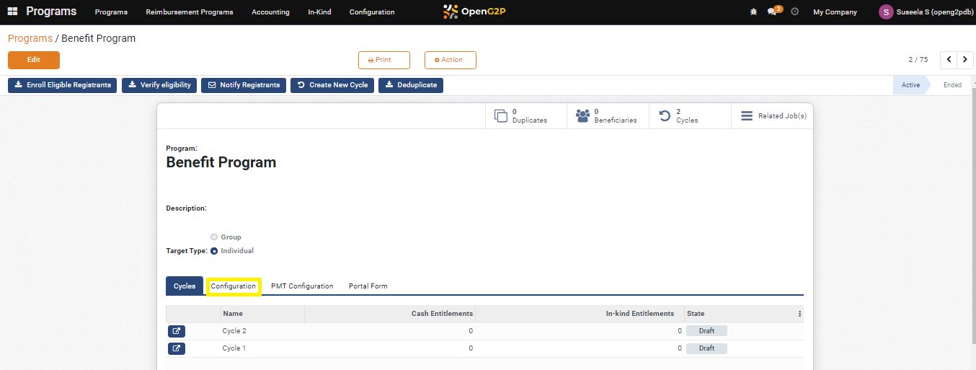Image resolution: width=976 pixels, height=370 pixels.
Task: Select the Group target type radio
Action: pos(214,237)
